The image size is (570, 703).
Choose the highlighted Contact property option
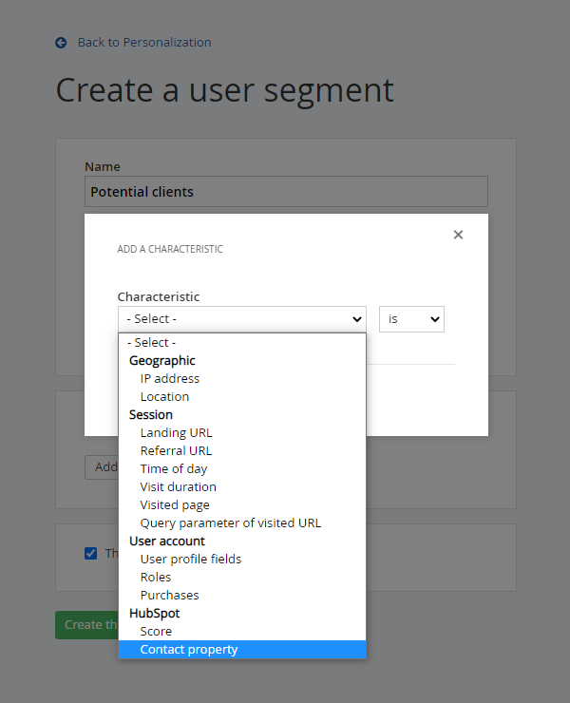coord(189,650)
